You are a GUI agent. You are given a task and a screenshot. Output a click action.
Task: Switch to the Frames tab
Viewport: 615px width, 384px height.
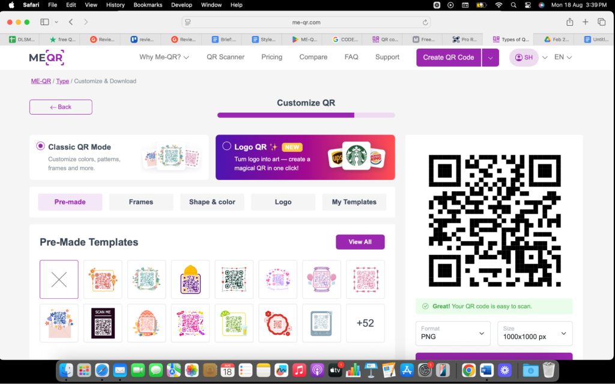(x=141, y=202)
